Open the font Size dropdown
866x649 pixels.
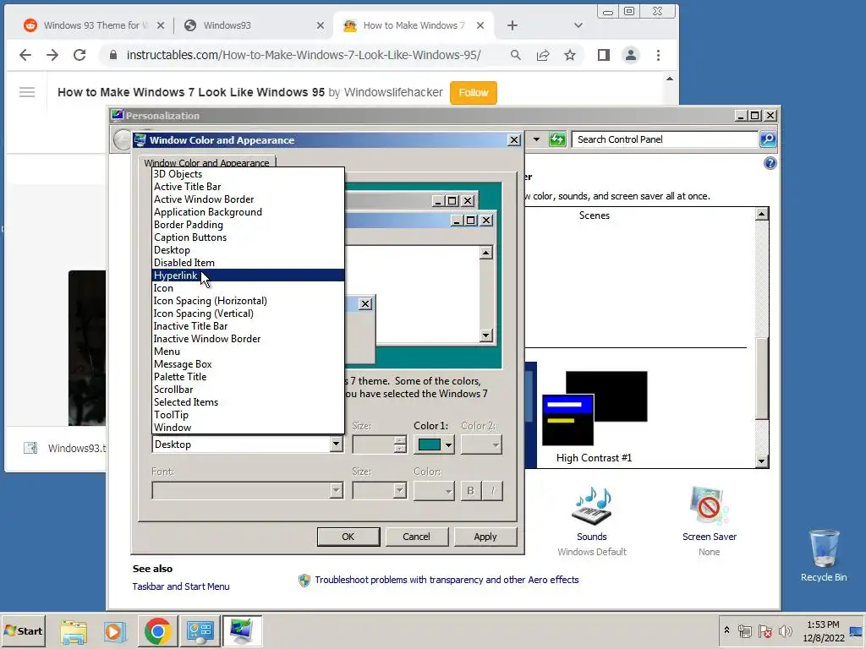(x=380, y=490)
